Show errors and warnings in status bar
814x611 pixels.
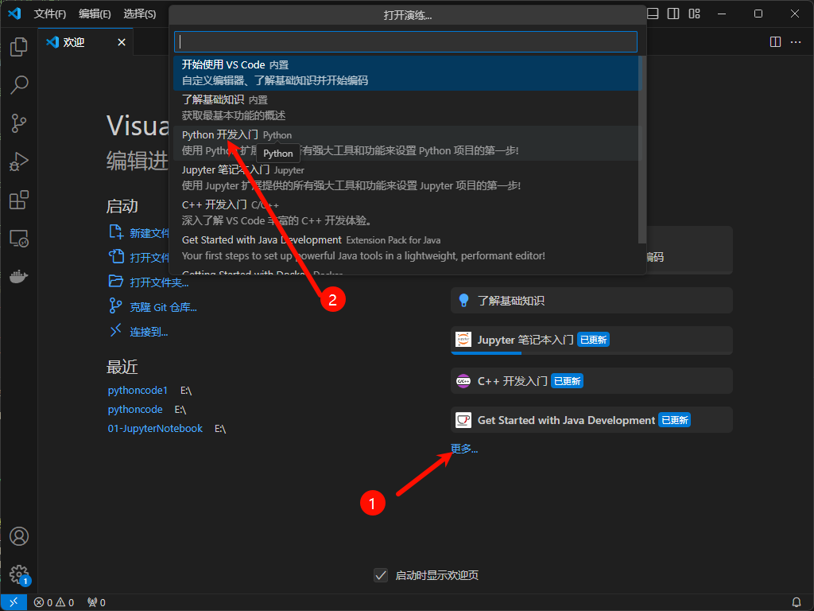click(54, 602)
